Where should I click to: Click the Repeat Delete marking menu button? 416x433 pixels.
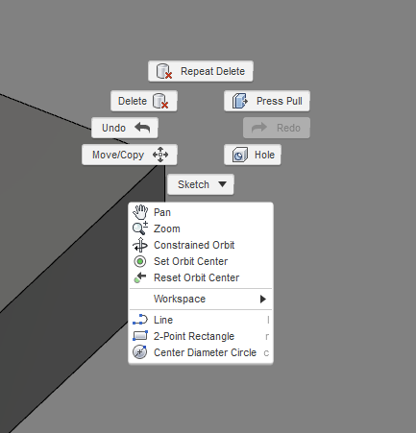pyautogui.click(x=201, y=71)
